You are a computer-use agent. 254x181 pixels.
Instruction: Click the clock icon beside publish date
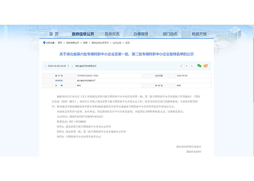46,66
